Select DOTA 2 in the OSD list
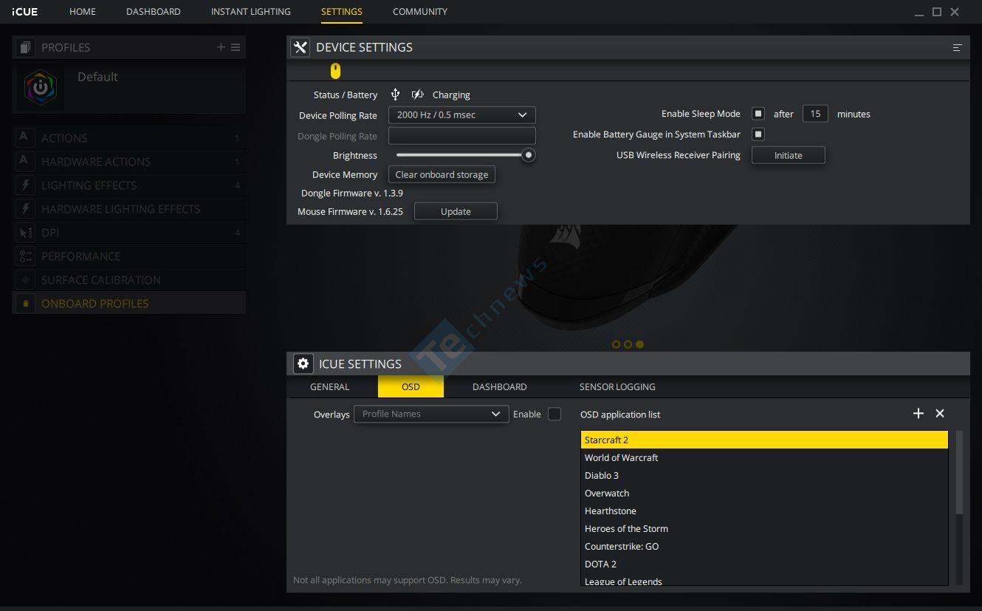 [764, 564]
